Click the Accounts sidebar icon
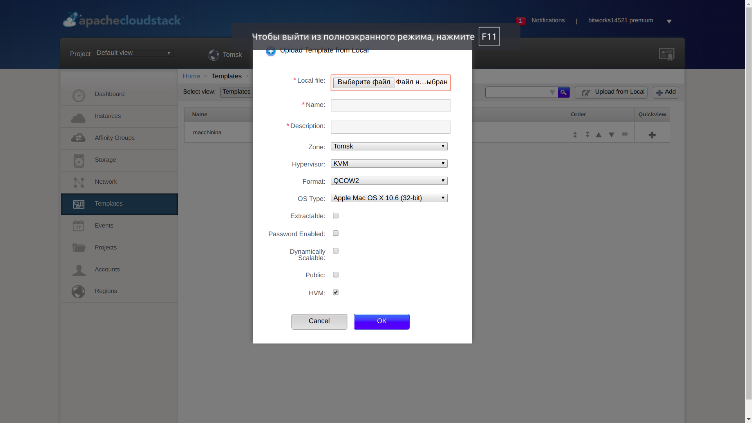Image resolution: width=752 pixels, height=423 pixels. (x=78, y=269)
